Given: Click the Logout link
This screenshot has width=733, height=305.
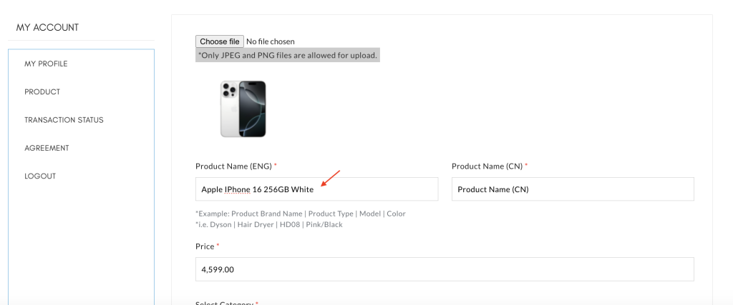Looking at the screenshot, I should click(40, 176).
